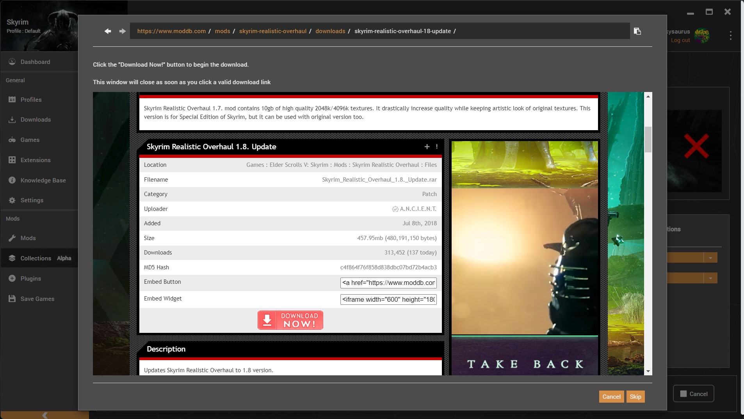Click the Settings gear sidebar icon
Screen dimensions: 744x419
12,200
